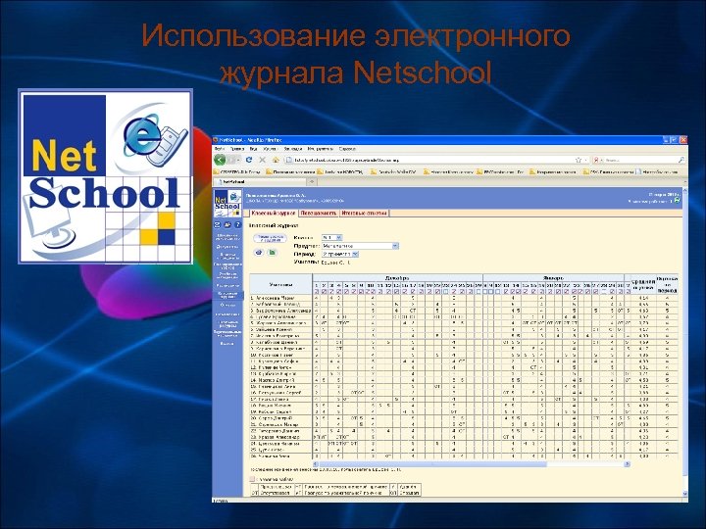Click rounded button left of Класс selector
Image resolution: width=706 pixels, height=529 pixels.
[271, 237]
